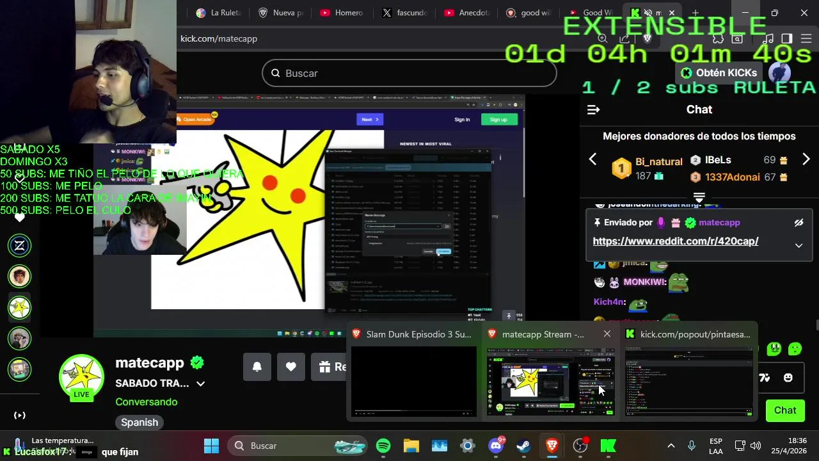
Task: Send message with the green Chat button
Action: (785, 410)
